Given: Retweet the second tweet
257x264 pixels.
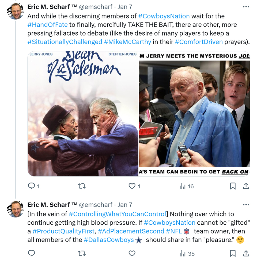Looking at the screenshot, I should (x=82, y=253).
